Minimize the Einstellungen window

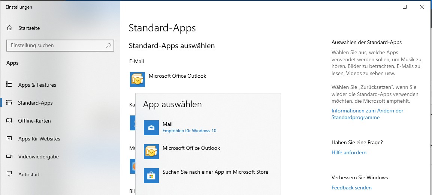pos(388,7)
